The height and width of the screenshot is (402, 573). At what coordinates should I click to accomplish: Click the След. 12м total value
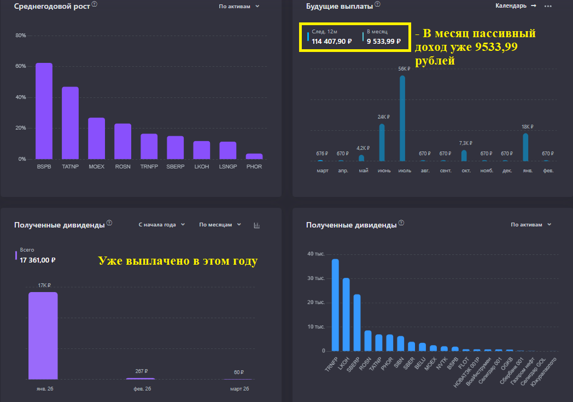[x=331, y=42]
